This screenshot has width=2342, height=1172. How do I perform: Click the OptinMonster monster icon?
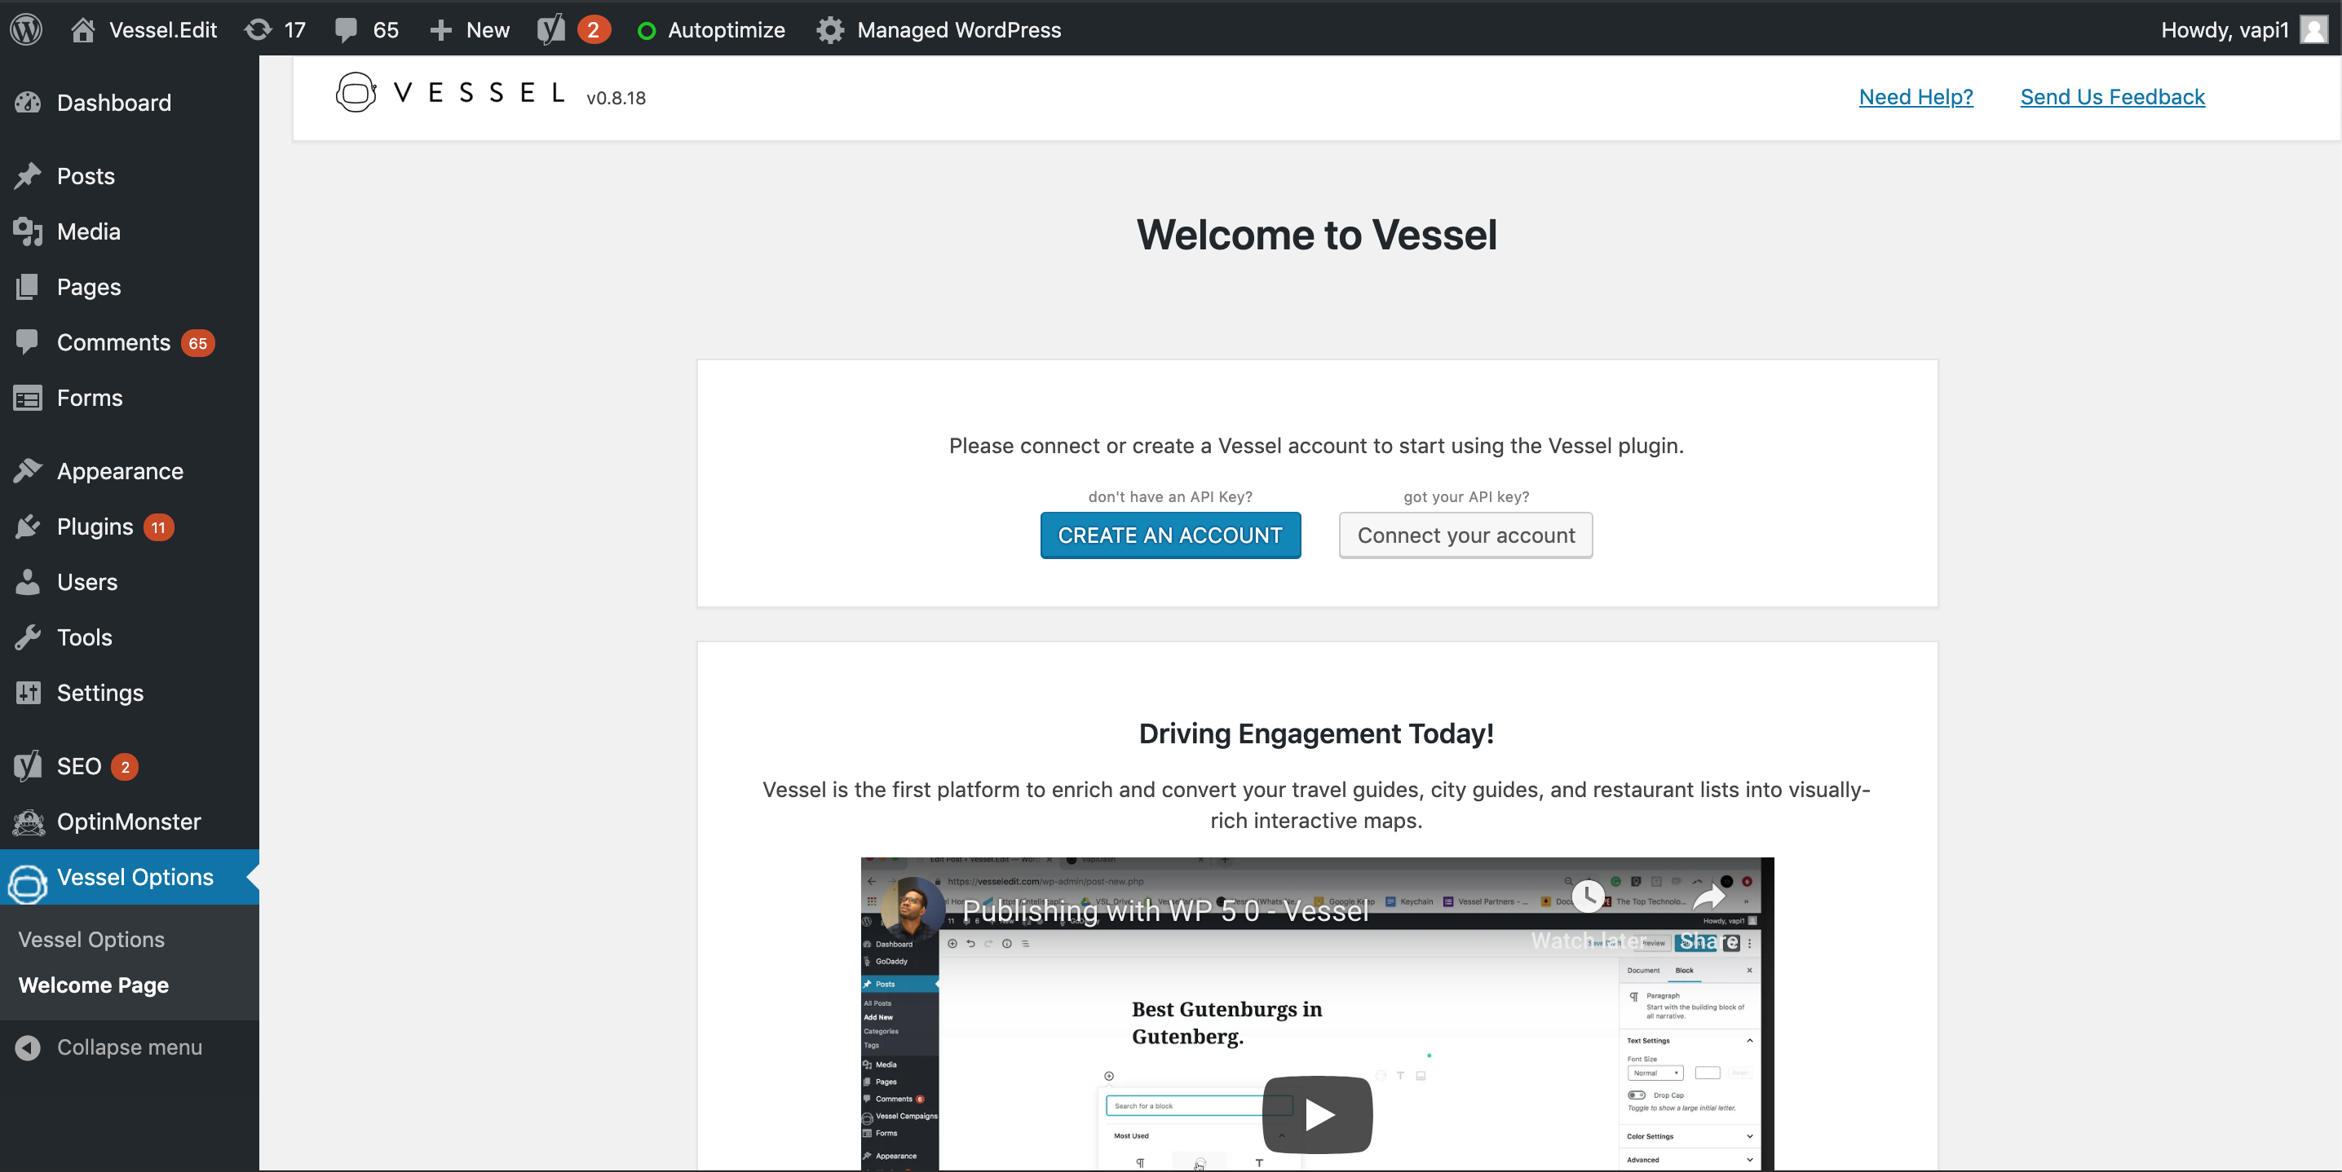(x=29, y=822)
